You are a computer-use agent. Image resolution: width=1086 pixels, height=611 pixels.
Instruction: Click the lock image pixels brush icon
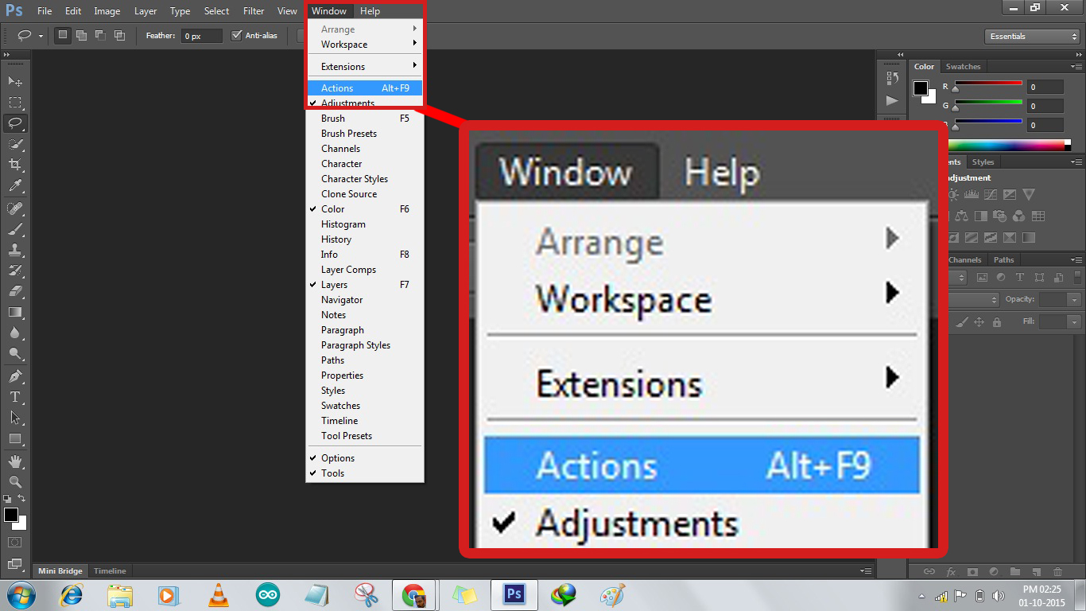pos(962,322)
